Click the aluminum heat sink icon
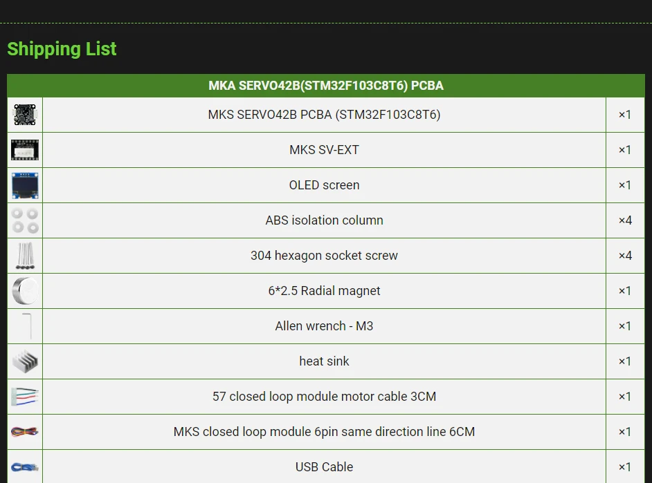The image size is (652, 483). 25,361
